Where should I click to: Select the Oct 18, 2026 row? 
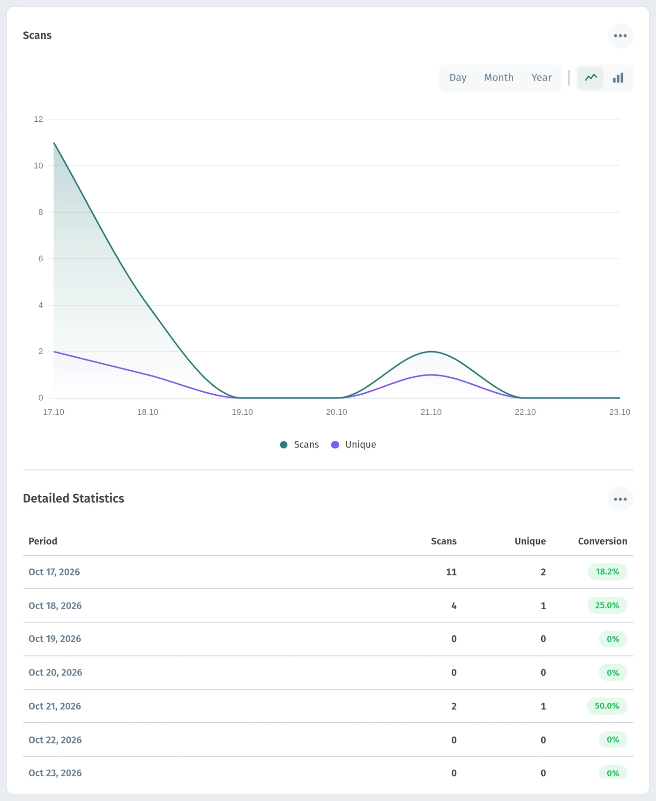click(x=328, y=606)
